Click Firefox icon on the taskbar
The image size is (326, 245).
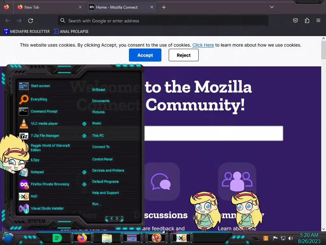[82, 238]
